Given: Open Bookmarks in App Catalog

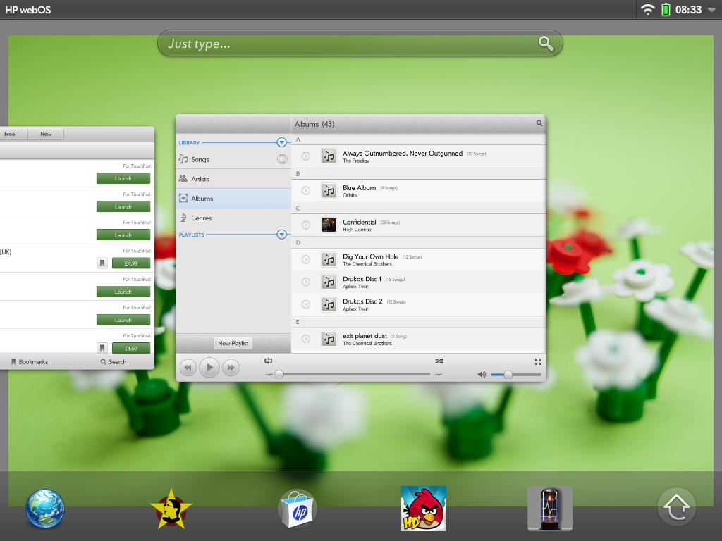Looking at the screenshot, I should pyautogui.click(x=30, y=361).
